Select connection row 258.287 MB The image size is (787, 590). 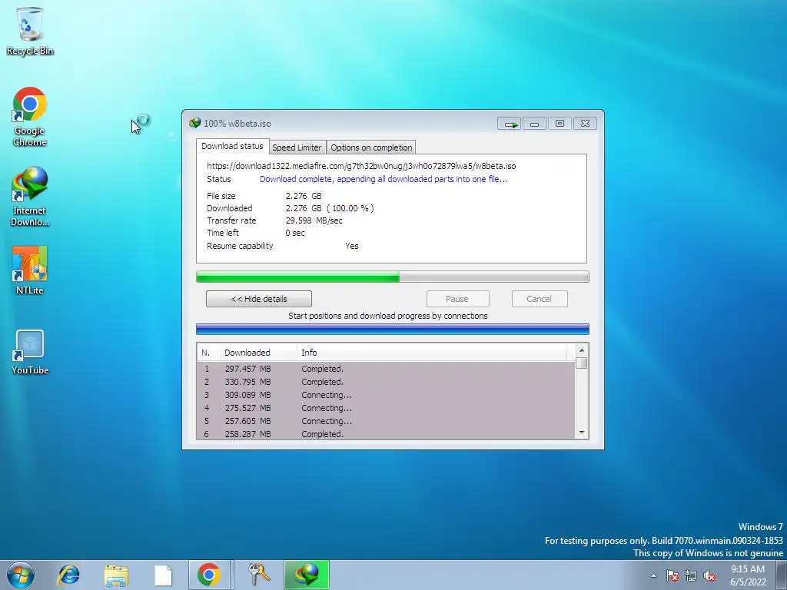click(386, 433)
